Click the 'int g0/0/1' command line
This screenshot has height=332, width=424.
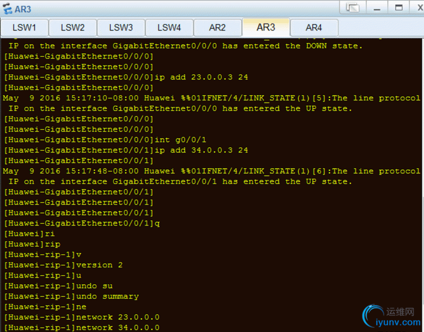coord(105,139)
